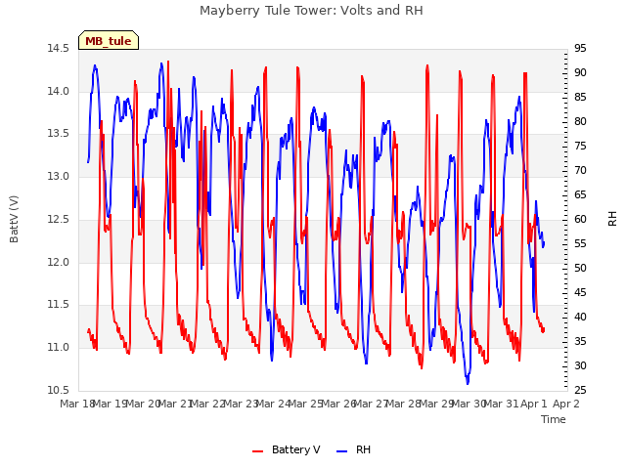Click the 12.5 left axis tick label
Viewport: 626px width, 469px height.
[58, 219]
